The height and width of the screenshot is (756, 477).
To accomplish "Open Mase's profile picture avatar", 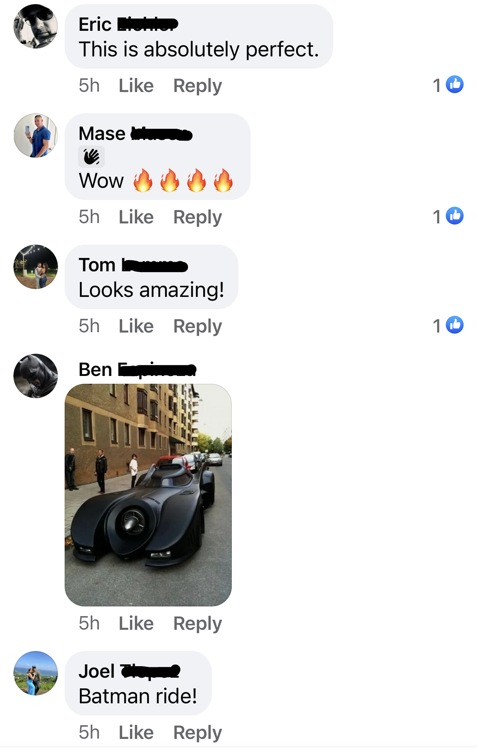I will pyautogui.click(x=36, y=135).
